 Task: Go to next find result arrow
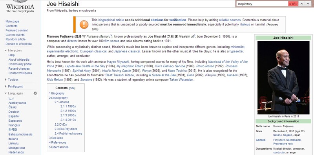[x=308, y=4]
